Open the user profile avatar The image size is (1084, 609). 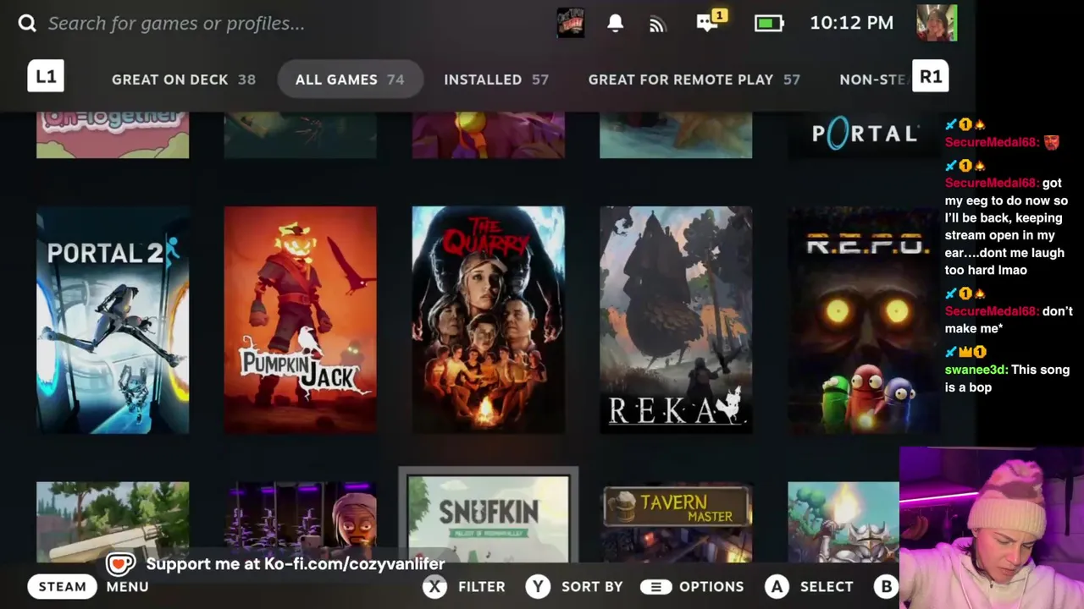point(937,23)
